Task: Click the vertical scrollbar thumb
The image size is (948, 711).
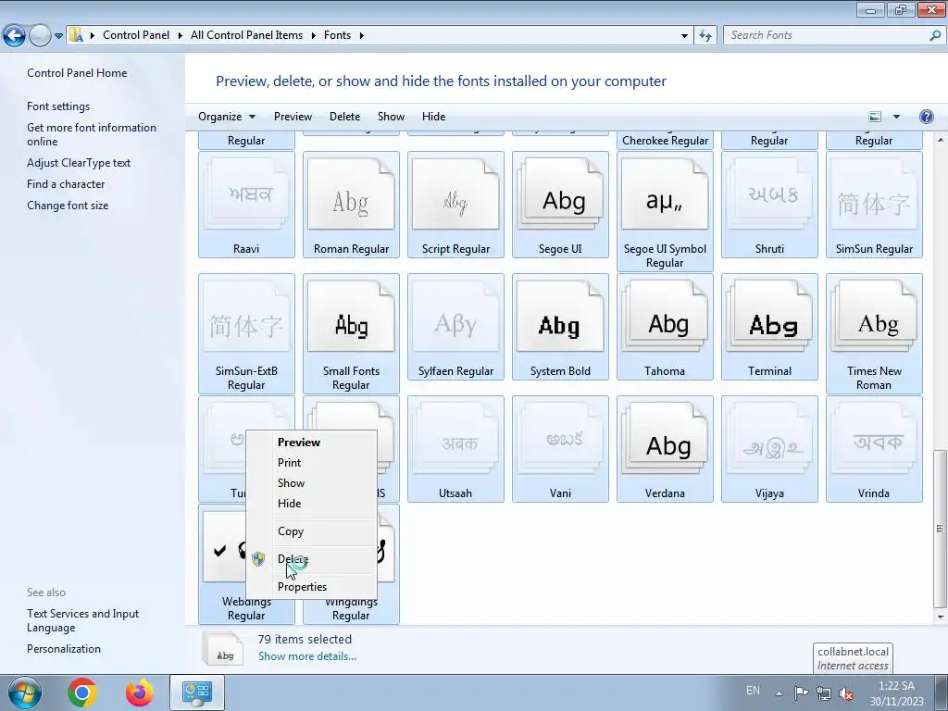Action: pos(940,530)
